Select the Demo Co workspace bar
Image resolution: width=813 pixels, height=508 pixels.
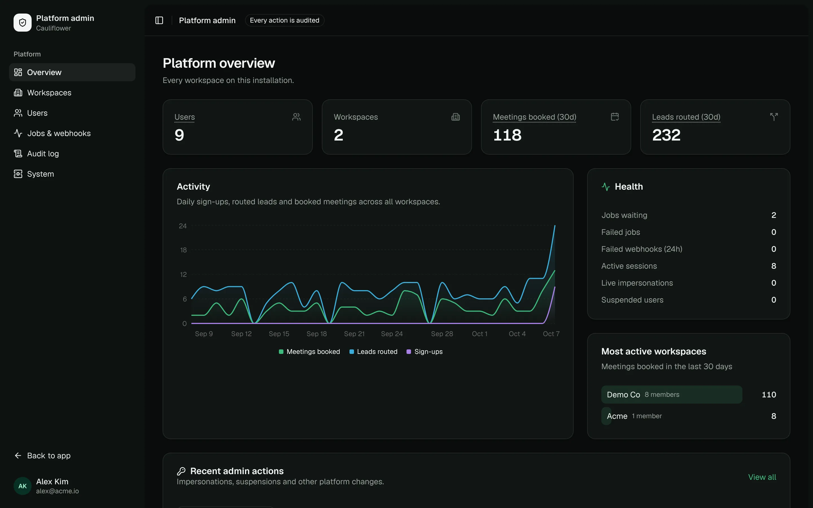click(672, 395)
